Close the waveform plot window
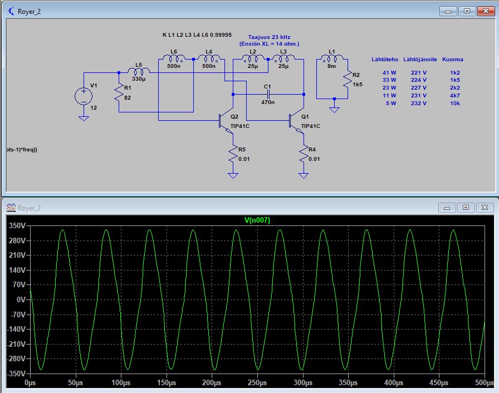This screenshot has width=499, height=393. (x=485, y=208)
